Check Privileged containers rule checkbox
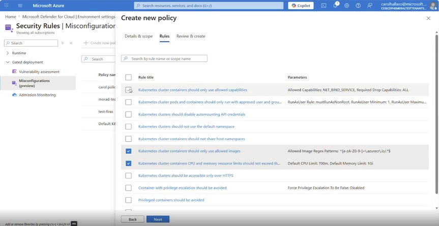This screenshot has width=439, height=226. coord(128,200)
